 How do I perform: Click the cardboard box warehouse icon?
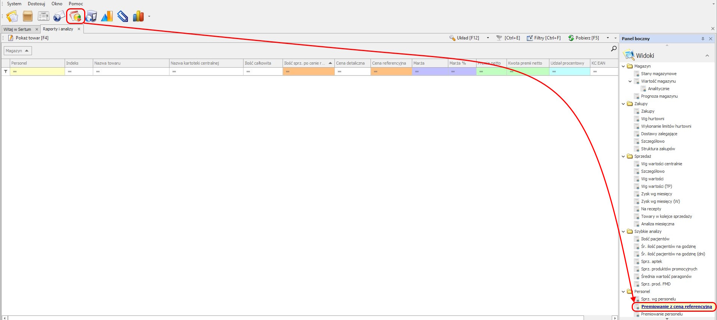click(28, 17)
